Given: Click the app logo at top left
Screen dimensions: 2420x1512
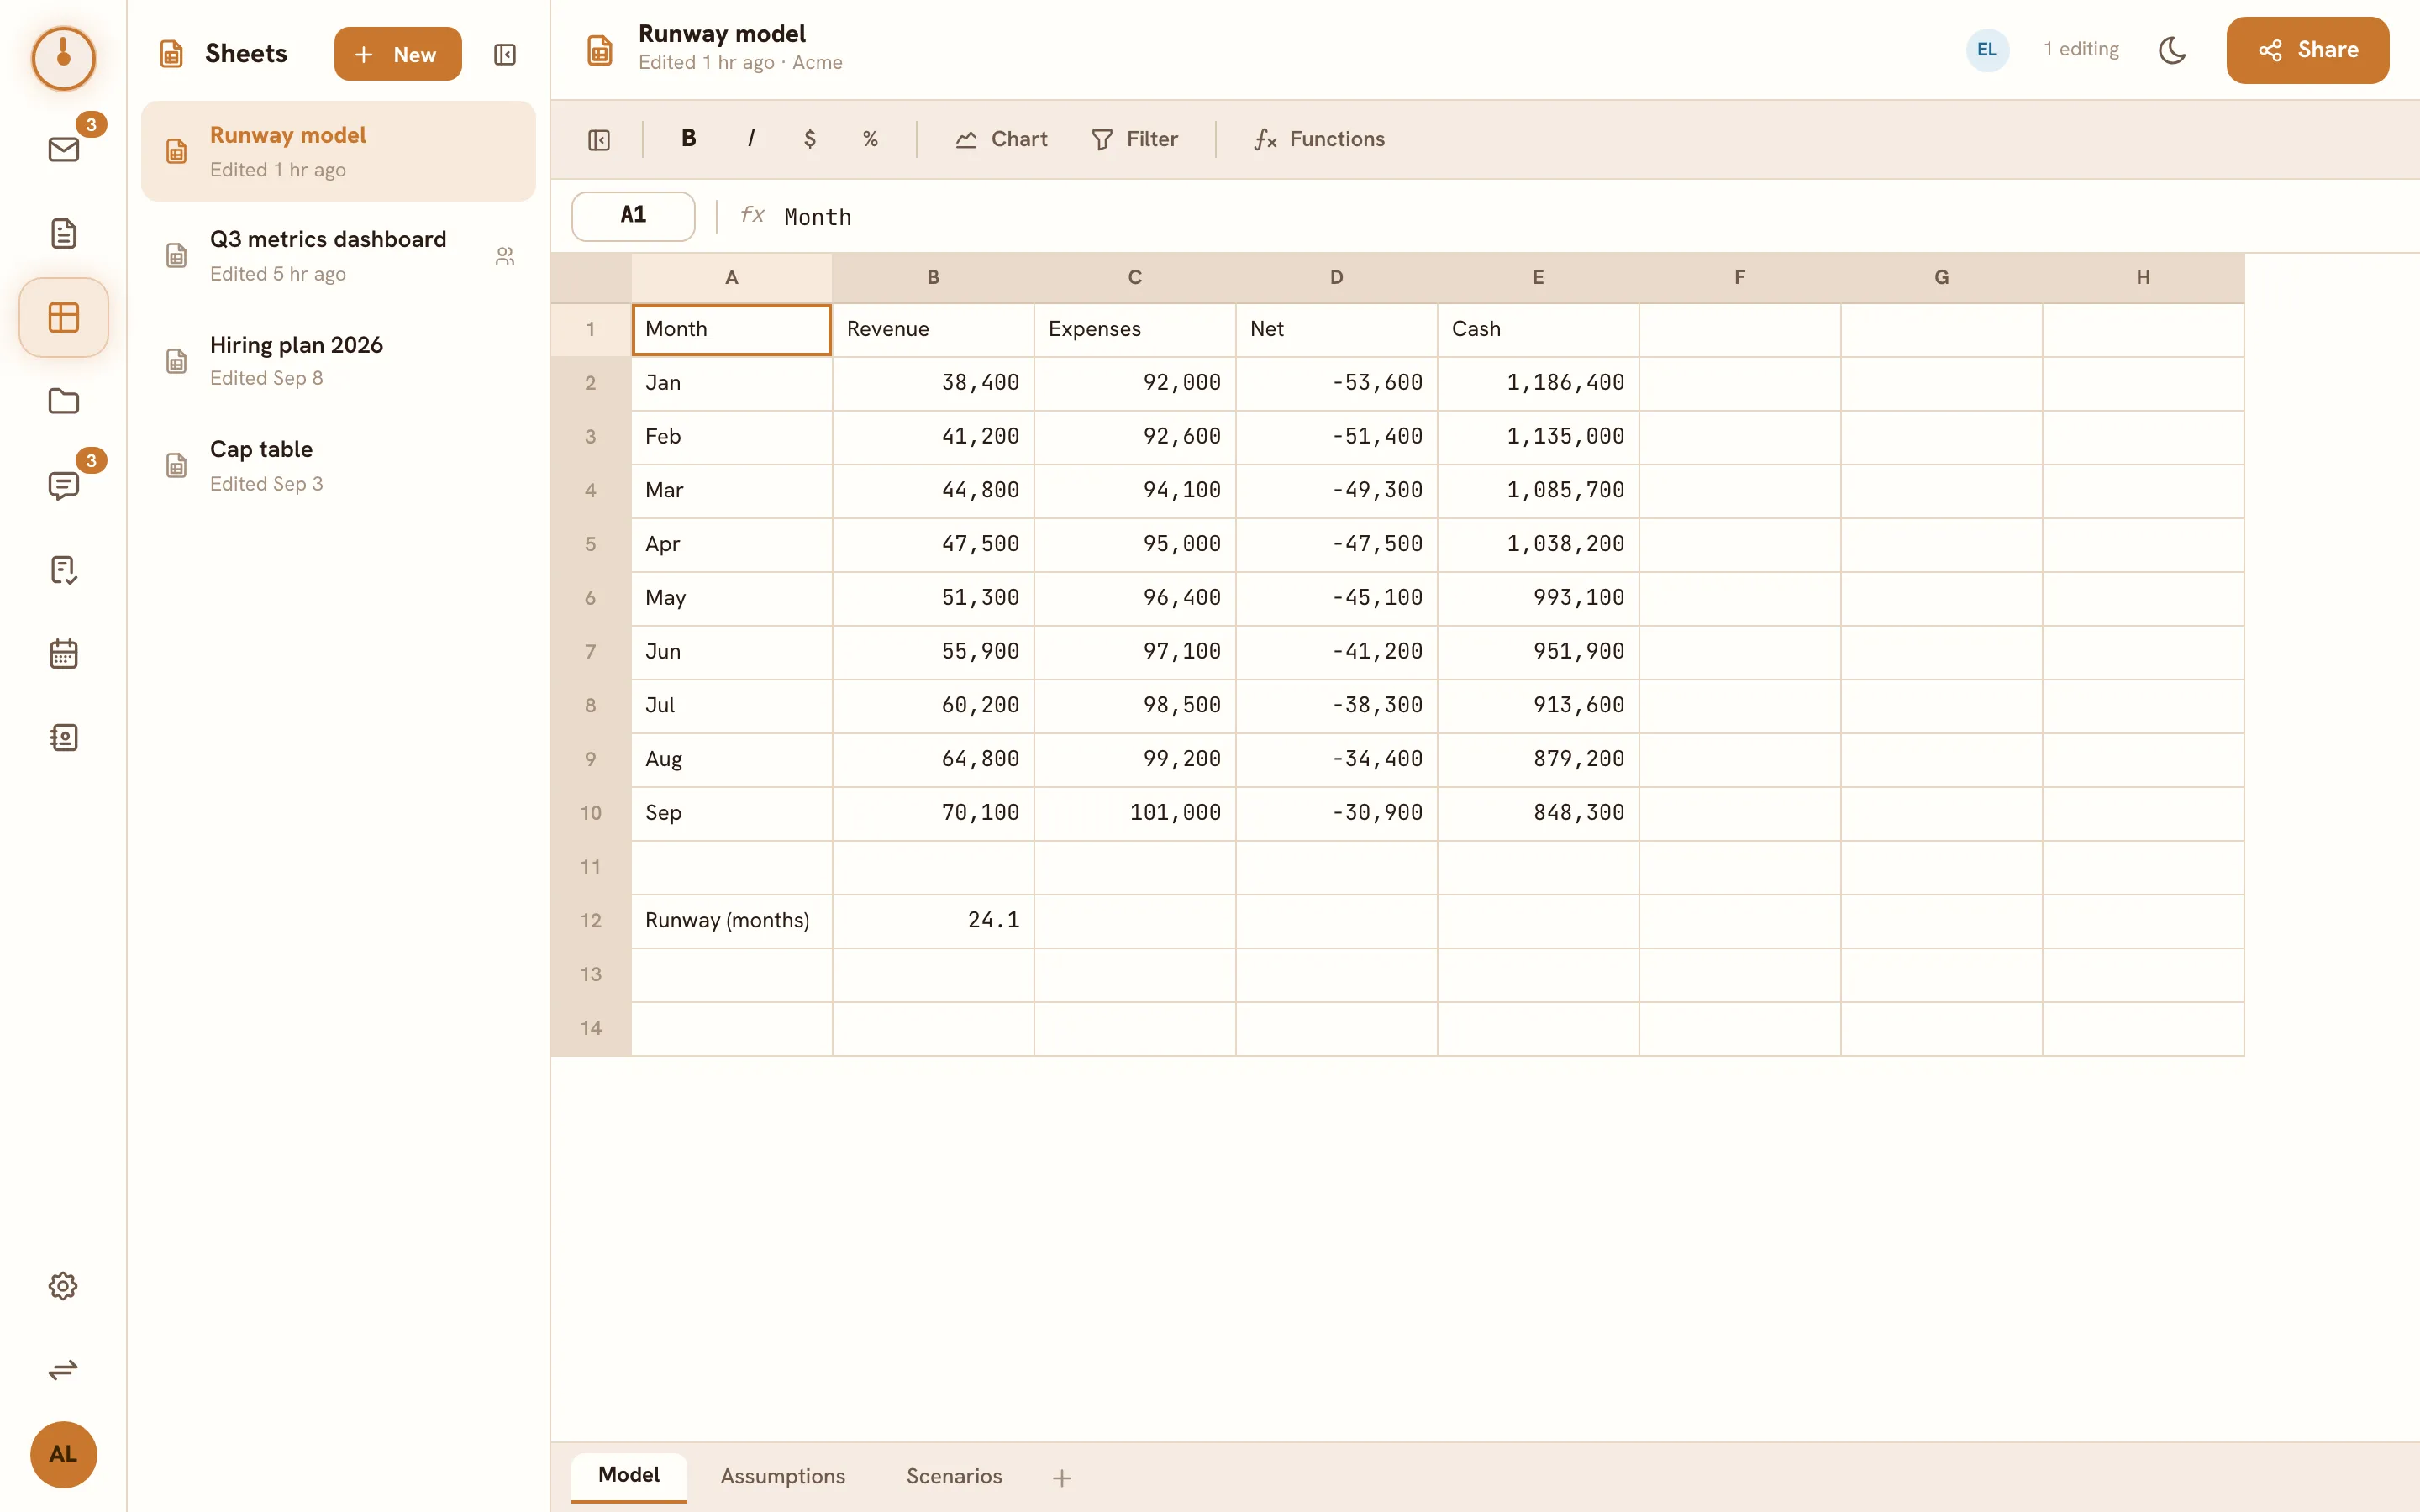Looking at the screenshot, I should [x=63, y=58].
